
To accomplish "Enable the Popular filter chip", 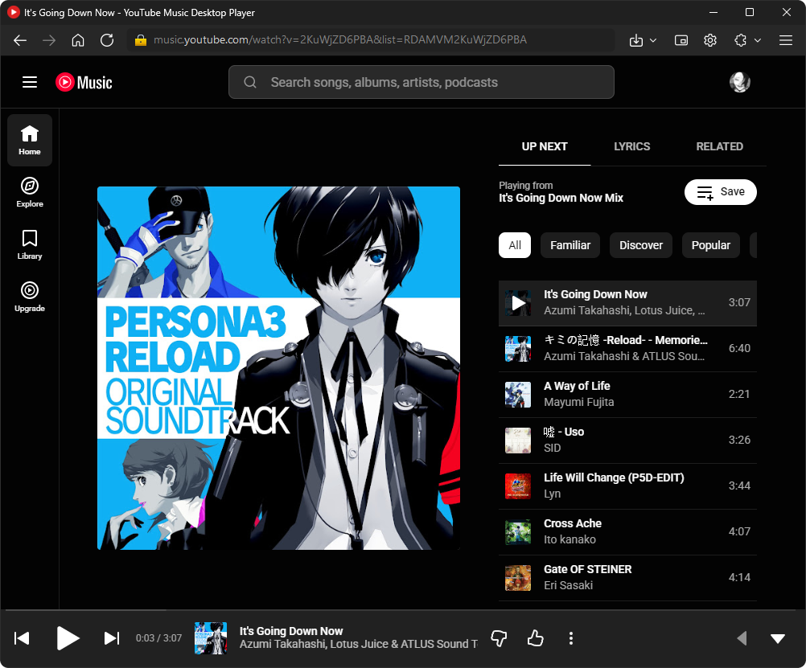I will click(710, 245).
